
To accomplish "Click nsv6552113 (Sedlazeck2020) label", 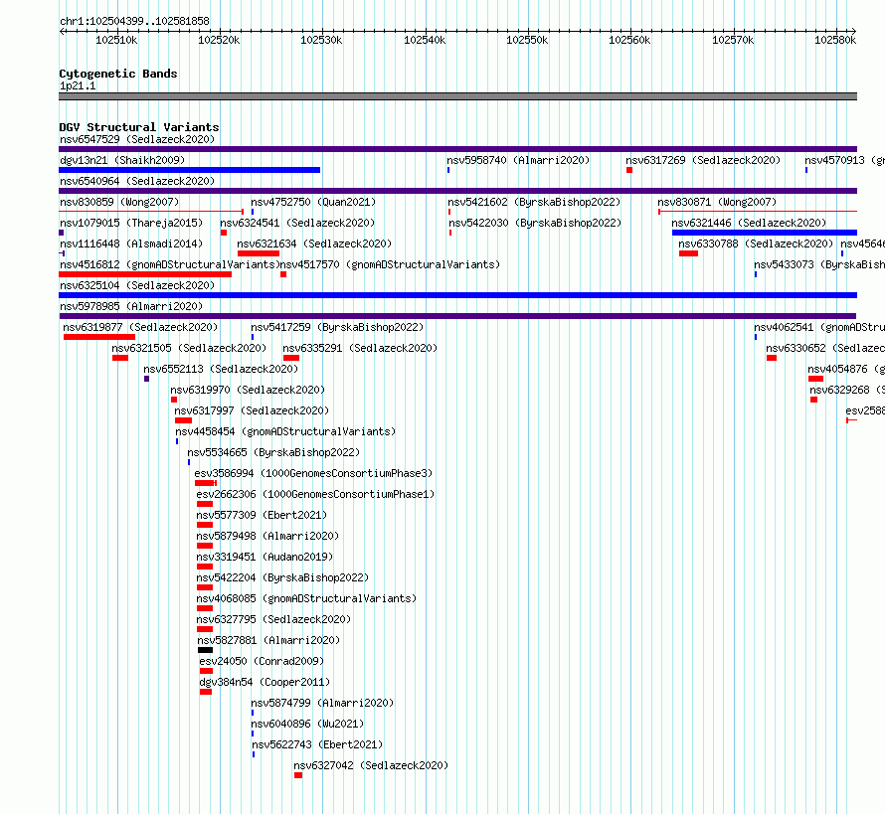I will (221, 369).
